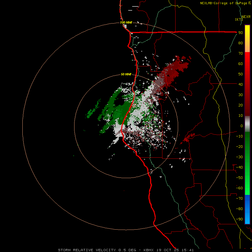The width and height of the screenshot is (252, 252).
Task: Click the -80 value on the velocity scale
Action: pyautogui.click(x=239, y=209)
